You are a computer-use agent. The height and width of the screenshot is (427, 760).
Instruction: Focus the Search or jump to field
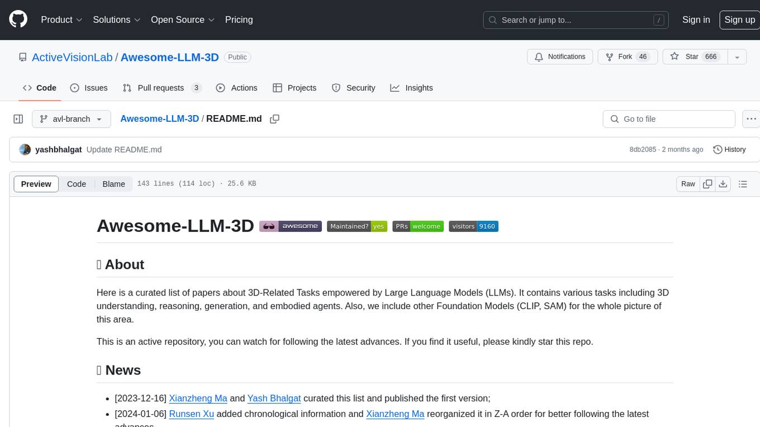577,20
